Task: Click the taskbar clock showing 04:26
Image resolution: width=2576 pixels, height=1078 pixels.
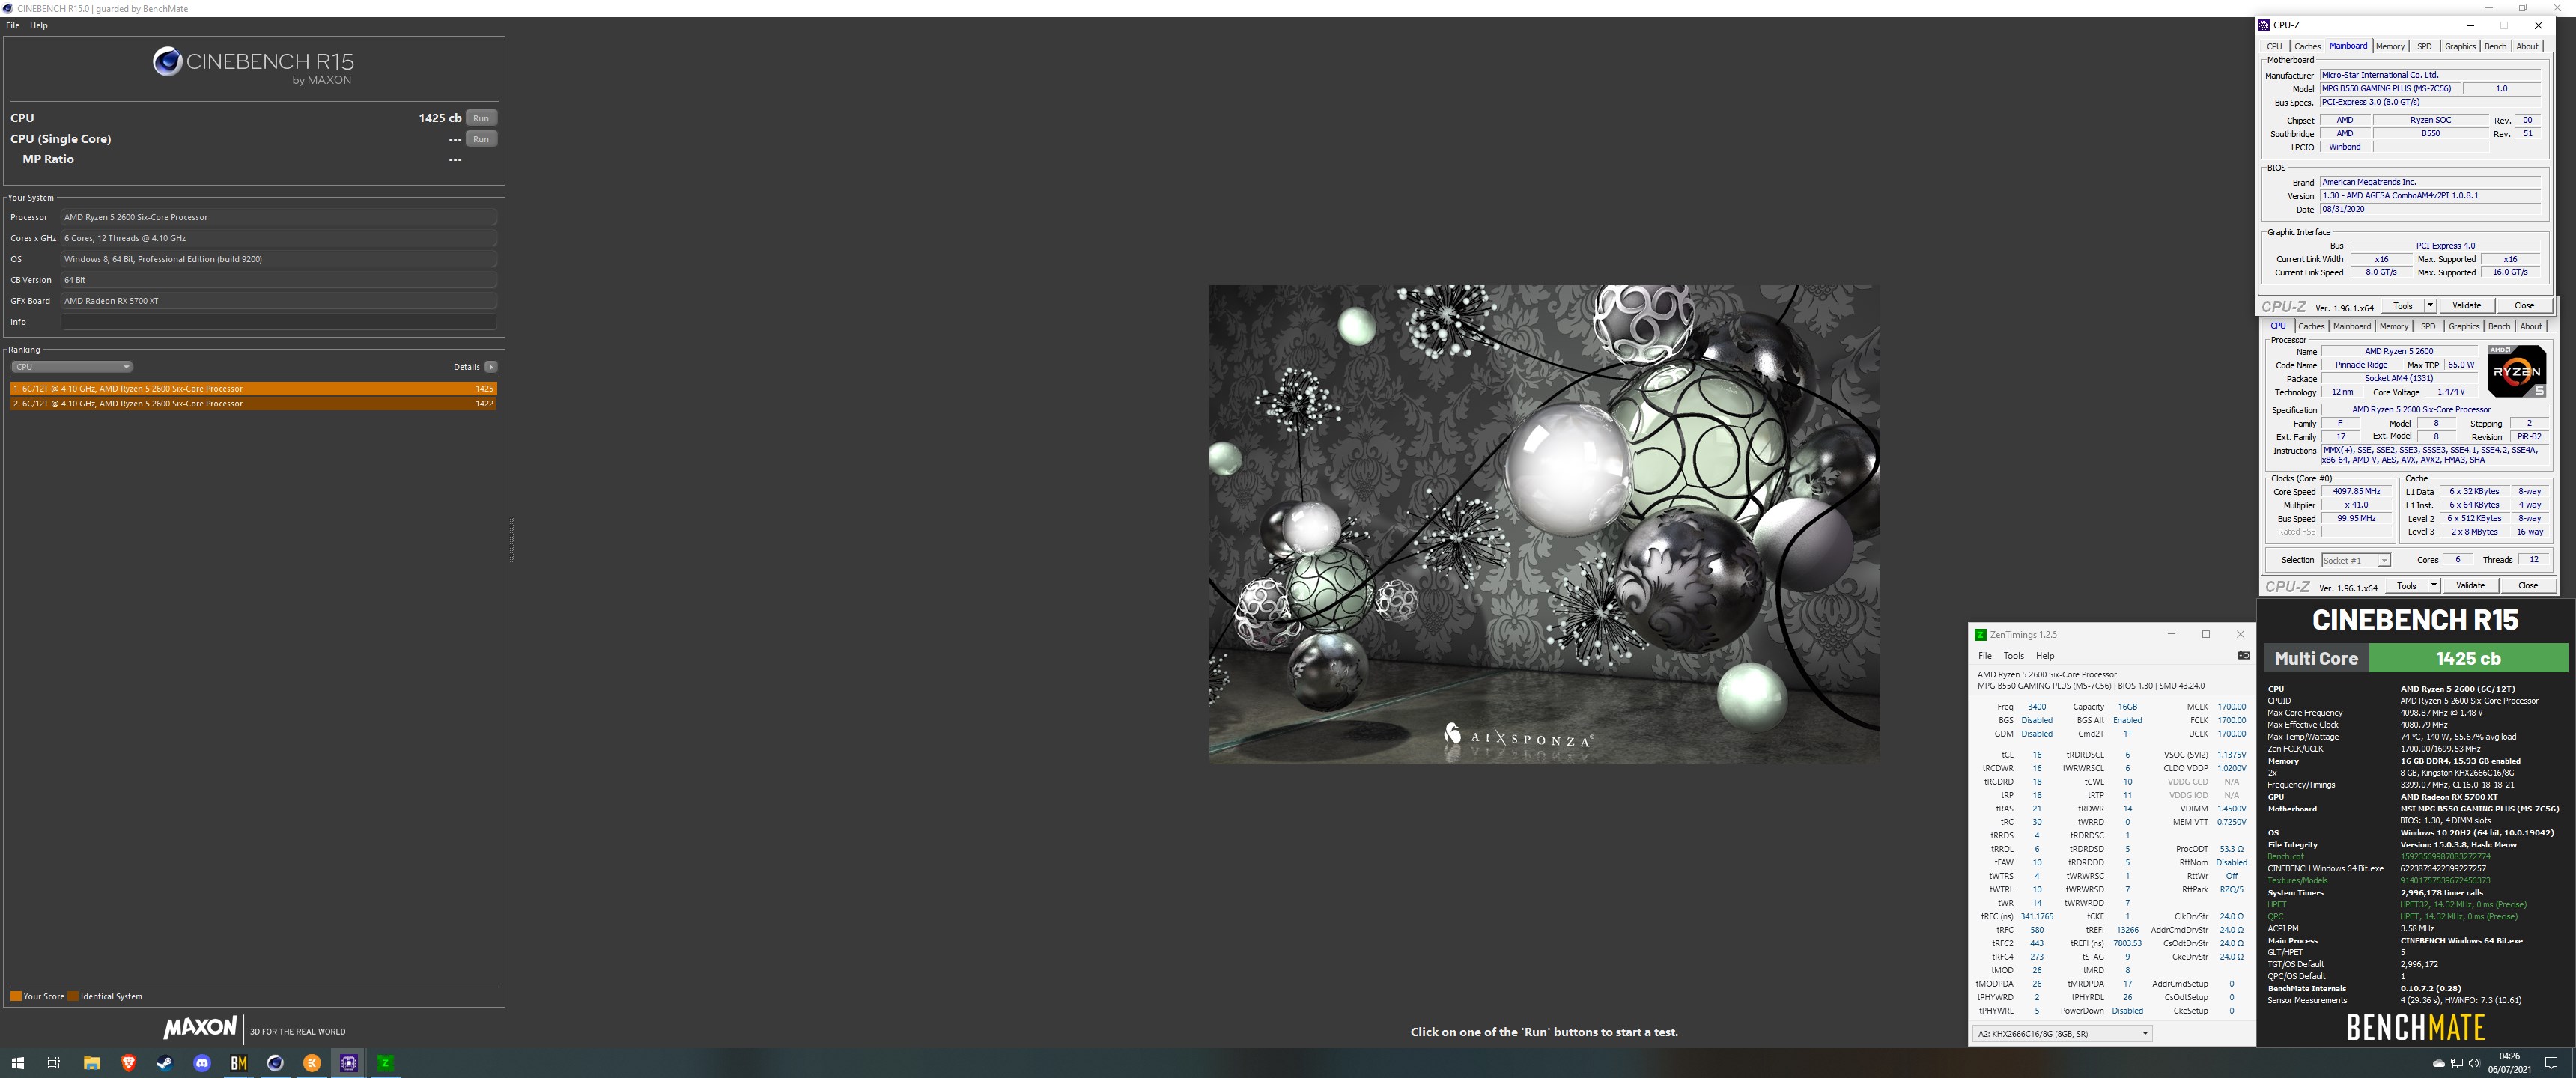Action: [2509, 1063]
